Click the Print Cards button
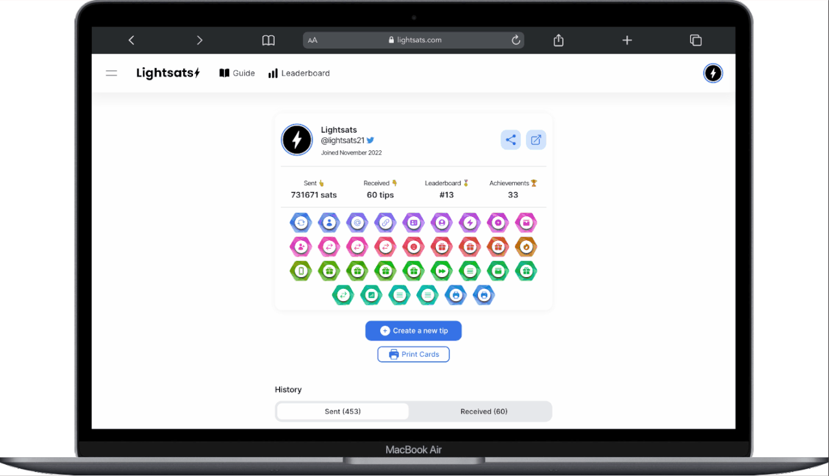Image resolution: width=829 pixels, height=476 pixels. (x=413, y=354)
